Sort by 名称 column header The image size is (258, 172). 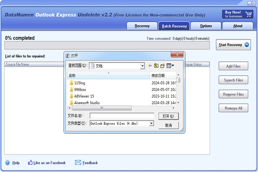click(x=109, y=76)
